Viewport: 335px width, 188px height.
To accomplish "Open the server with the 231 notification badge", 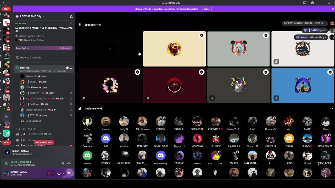I will (x=6, y=72).
